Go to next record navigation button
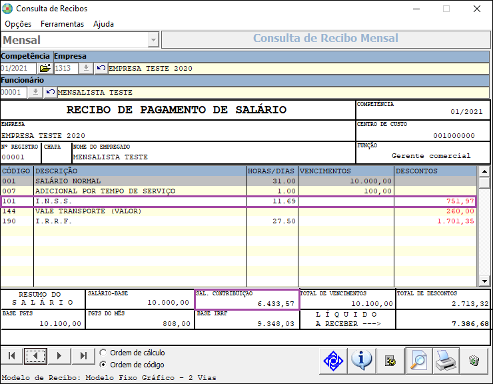Image resolution: width=493 pixels, height=384 pixels. click(x=59, y=356)
